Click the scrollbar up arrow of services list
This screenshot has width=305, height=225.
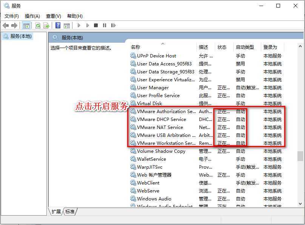(300, 47)
